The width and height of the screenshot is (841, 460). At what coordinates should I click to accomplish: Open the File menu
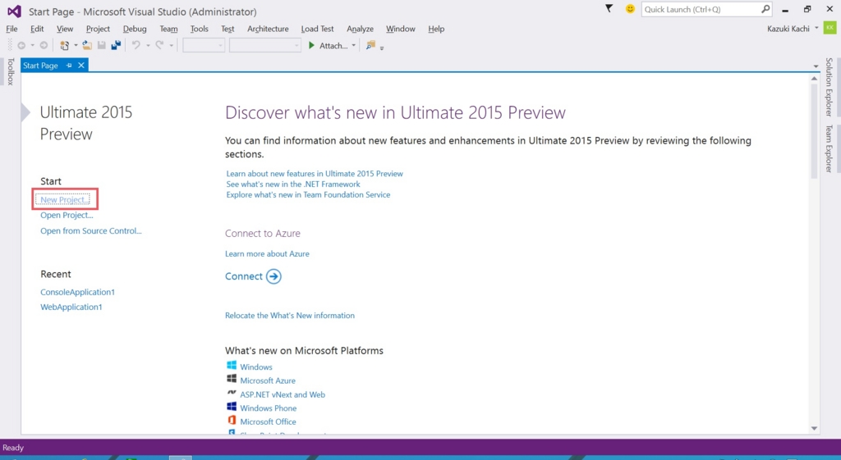11,29
